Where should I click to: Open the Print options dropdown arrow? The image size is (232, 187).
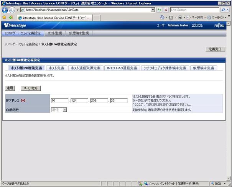pos(184,18)
